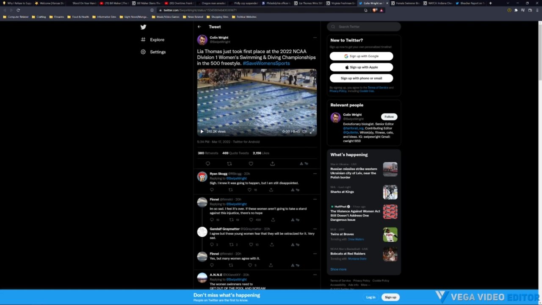Enter fullscreen on the video player

coord(312,131)
